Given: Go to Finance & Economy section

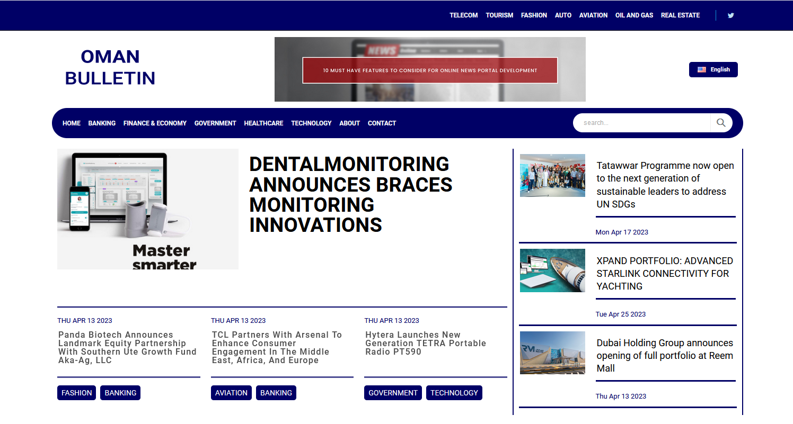Looking at the screenshot, I should [x=155, y=123].
